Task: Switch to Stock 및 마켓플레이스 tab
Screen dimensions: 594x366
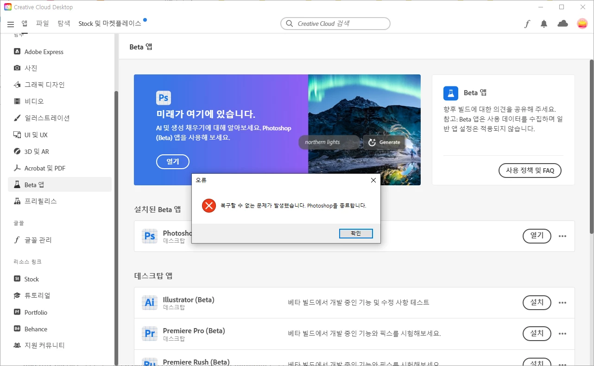Action: [110, 23]
